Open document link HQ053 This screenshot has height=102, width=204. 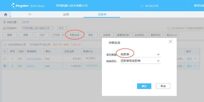[x=30, y=66]
